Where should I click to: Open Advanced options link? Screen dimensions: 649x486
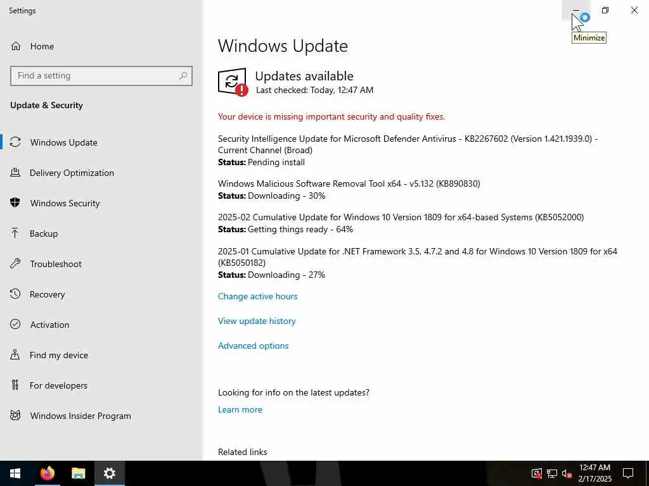[254, 346]
